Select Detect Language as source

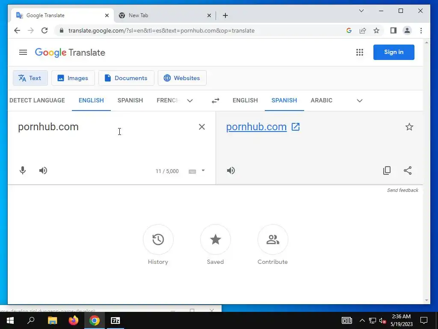click(x=37, y=100)
